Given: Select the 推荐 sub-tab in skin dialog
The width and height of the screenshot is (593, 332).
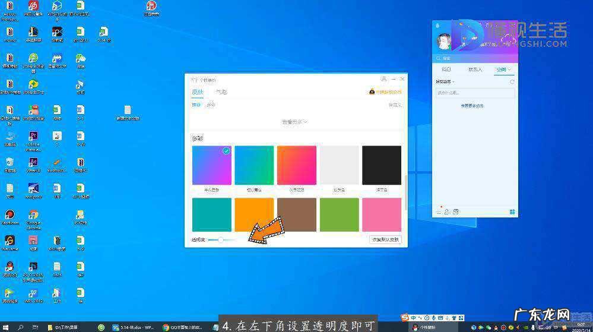Looking at the screenshot, I should (x=196, y=105).
